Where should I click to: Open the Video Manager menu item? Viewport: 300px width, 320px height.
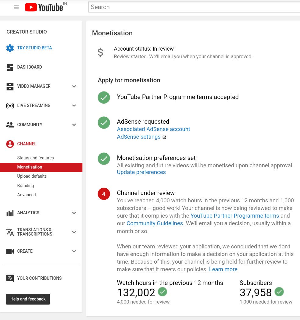tap(34, 86)
